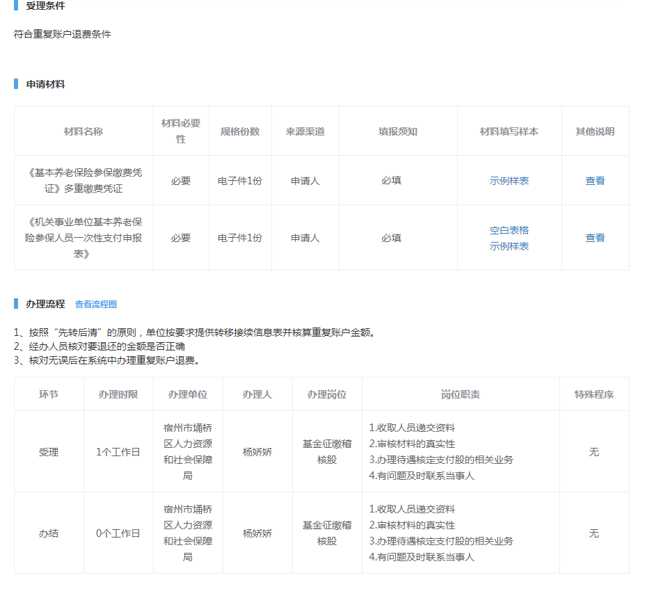Click the 其他说明 column header
Viewport: 654px width, 589px height.
click(x=595, y=131)
